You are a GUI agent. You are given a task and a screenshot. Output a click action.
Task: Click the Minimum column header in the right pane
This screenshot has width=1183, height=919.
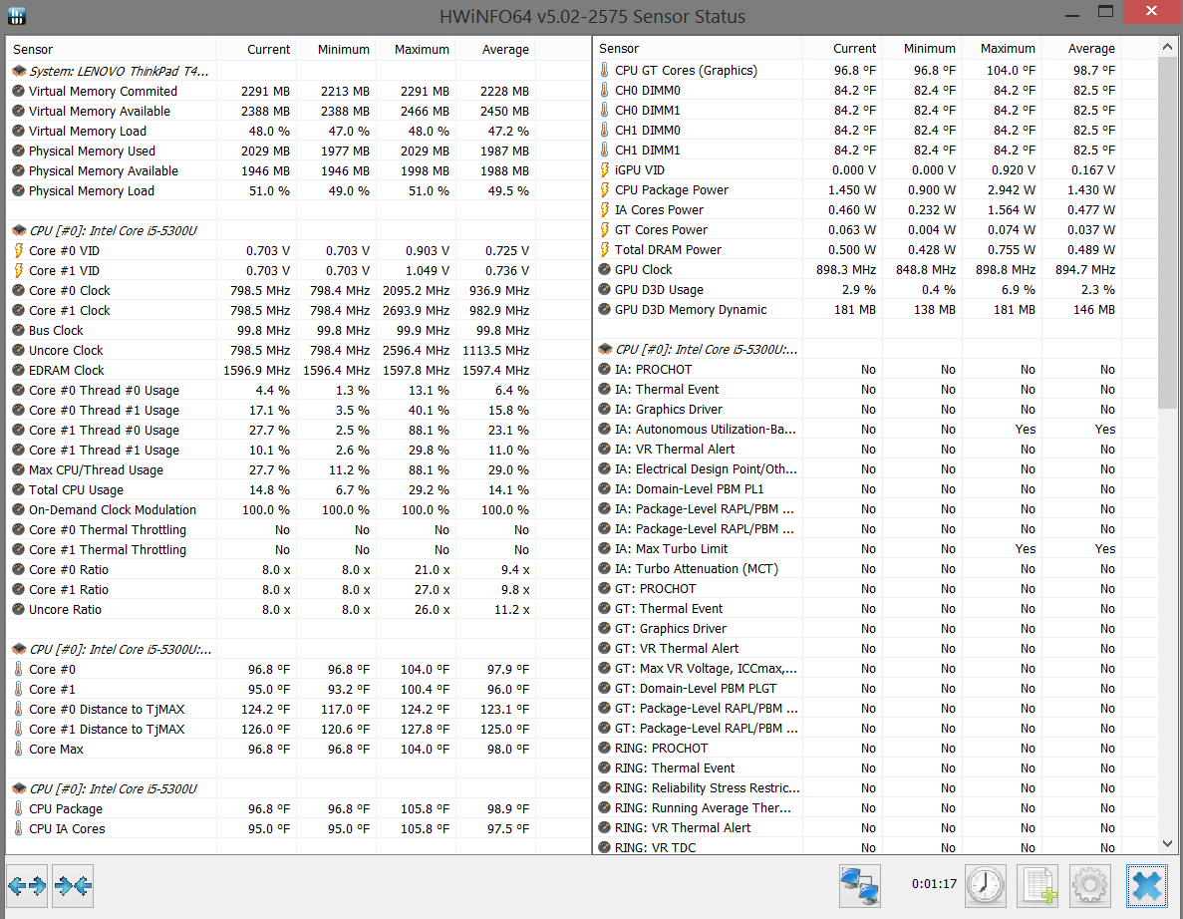pyautogui.click(x=921, y=48)
